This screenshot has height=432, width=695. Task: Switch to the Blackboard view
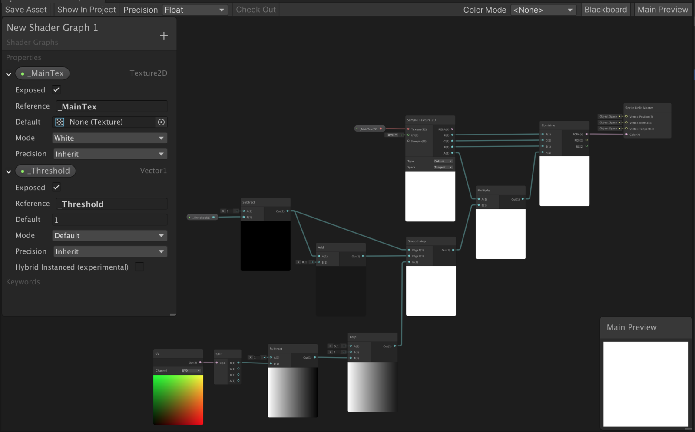pos(605,9)
